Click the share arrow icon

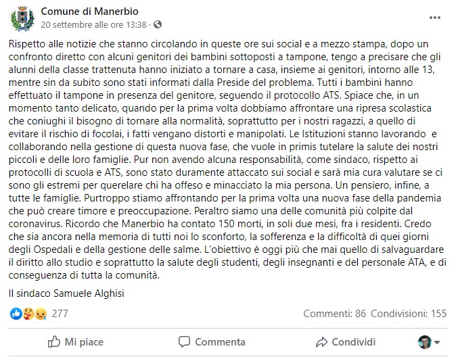(321, 342)
